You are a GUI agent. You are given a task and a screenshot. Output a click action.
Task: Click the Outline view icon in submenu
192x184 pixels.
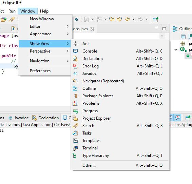click(x=75, y=88)
